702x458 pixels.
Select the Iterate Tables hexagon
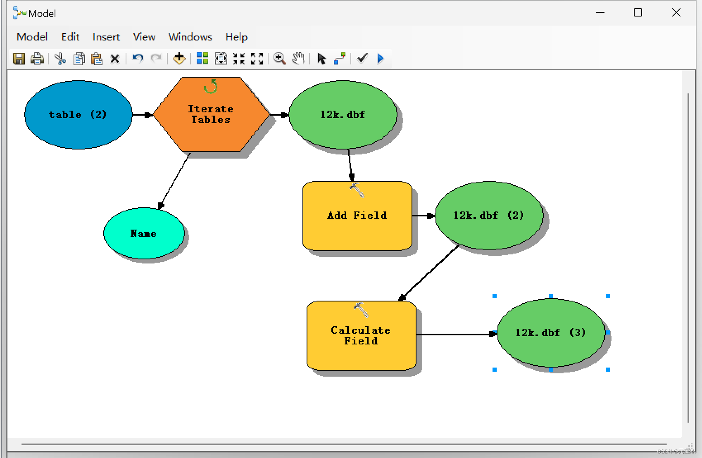click(x=211, y=114)
